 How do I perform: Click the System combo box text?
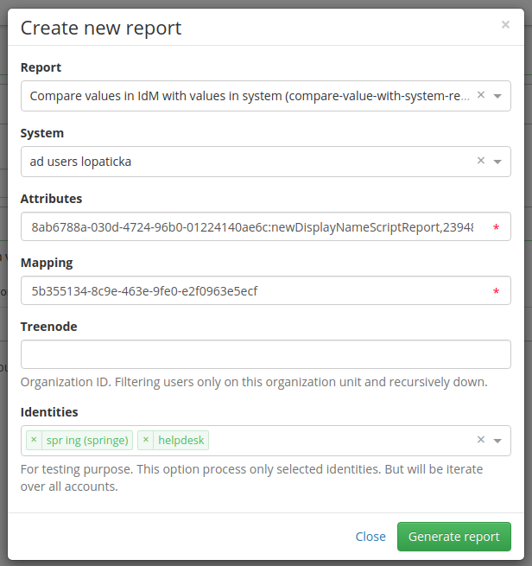pyautogui.click(x=80, y=162)
